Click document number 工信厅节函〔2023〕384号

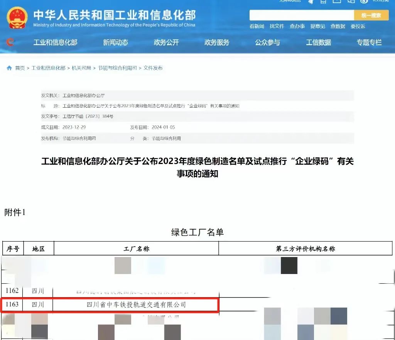tap(88, 116)
